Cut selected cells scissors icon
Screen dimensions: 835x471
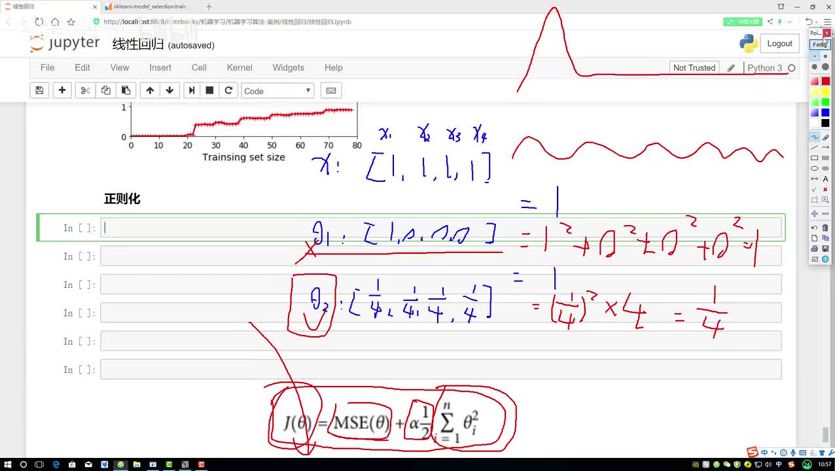85,90
